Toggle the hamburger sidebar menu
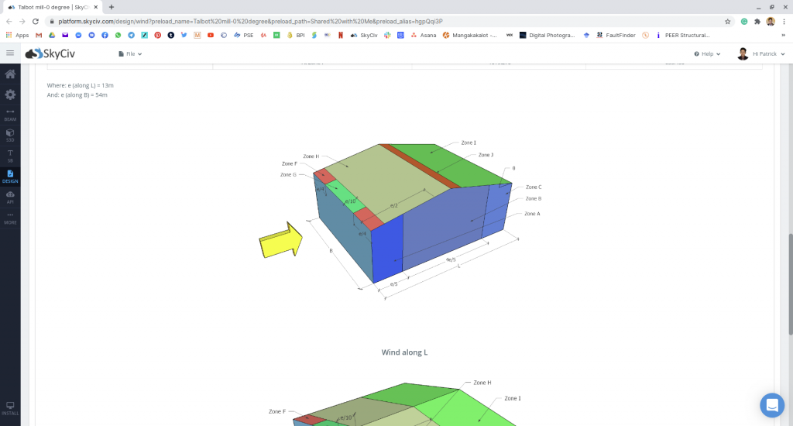Image resolution: width=793 pixels, height=426 pixels. tap(10, 53)
